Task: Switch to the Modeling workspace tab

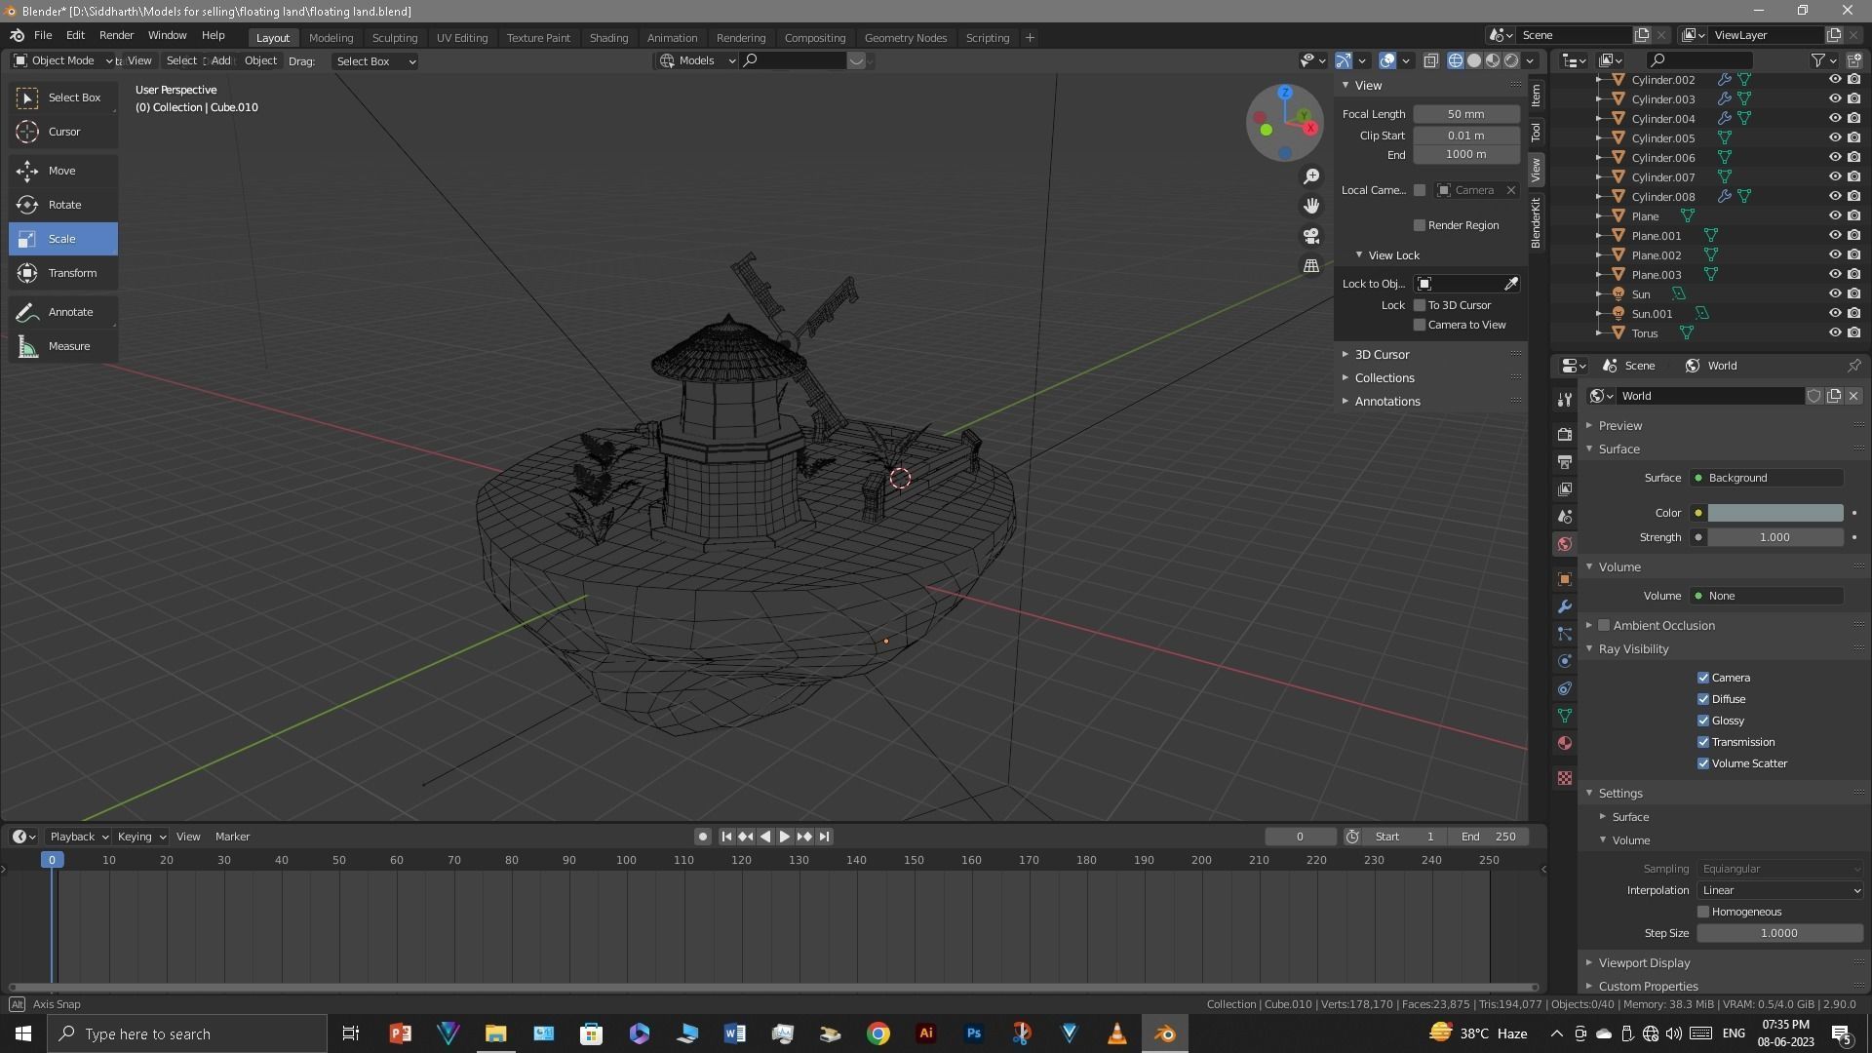Action: coord(331,37)
